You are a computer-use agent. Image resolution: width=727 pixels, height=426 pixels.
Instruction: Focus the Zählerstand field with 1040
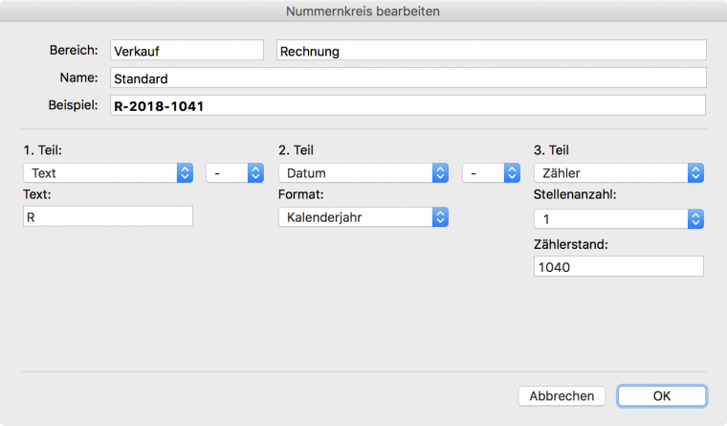click(619, 266)
